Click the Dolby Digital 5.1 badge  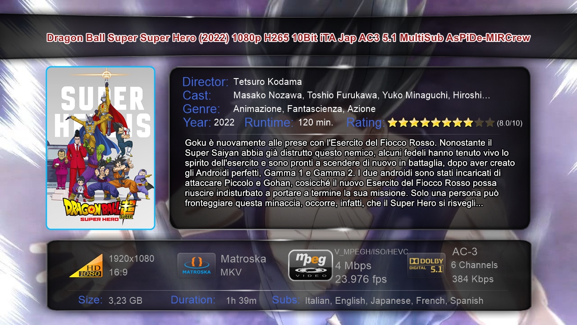[x=426, y=265]
